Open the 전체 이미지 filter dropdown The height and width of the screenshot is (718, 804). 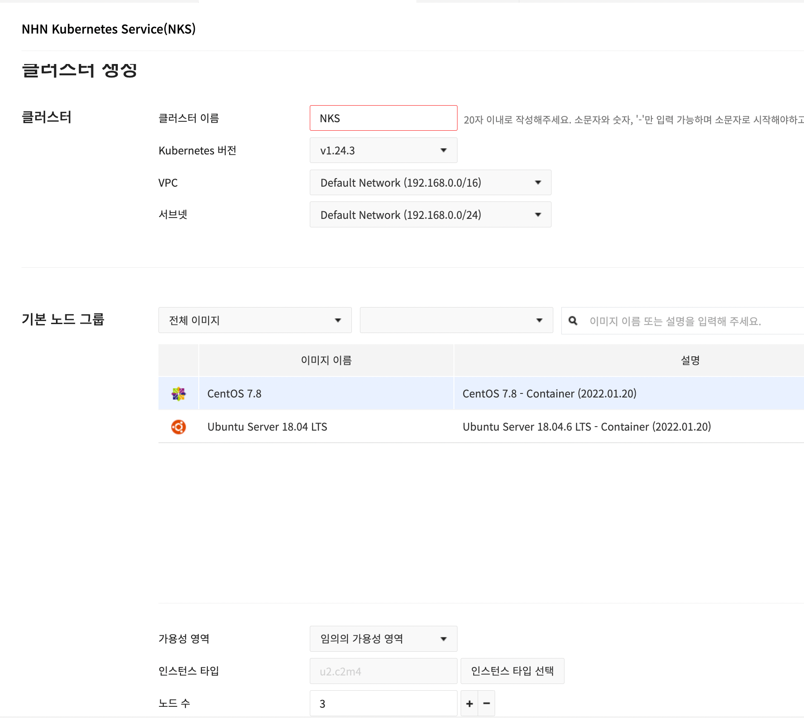[255, 320]
